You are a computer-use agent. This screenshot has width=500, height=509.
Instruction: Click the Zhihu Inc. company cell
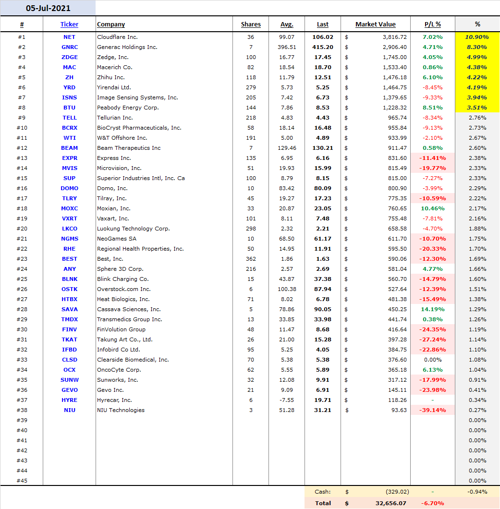[164, 77]
